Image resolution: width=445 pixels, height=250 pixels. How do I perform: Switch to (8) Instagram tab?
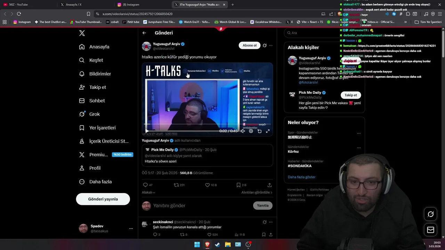coord(143,5)
